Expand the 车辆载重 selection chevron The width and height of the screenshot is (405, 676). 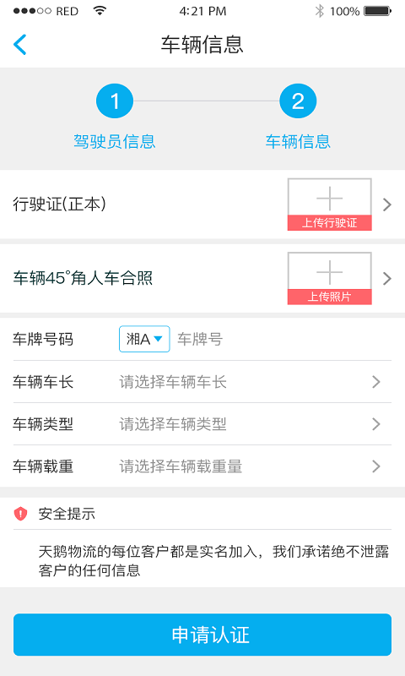click(376, 466)
